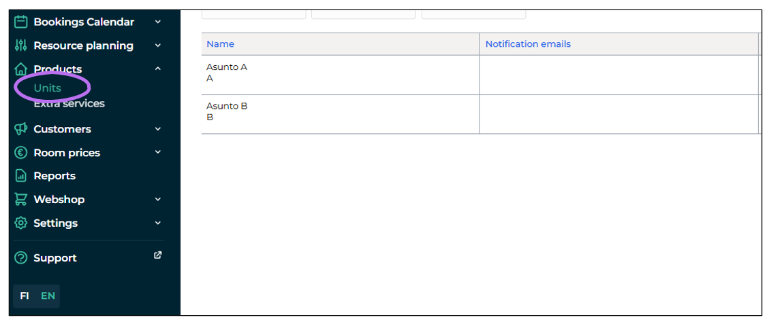Image resolution: width=771 pixels, height=326 pixels.
Task: Click the Bookings Calendar icon
Action: (x=20, y=22)
